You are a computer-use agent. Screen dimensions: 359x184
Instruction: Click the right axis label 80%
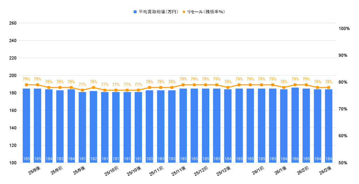click(x=343, y=82)
